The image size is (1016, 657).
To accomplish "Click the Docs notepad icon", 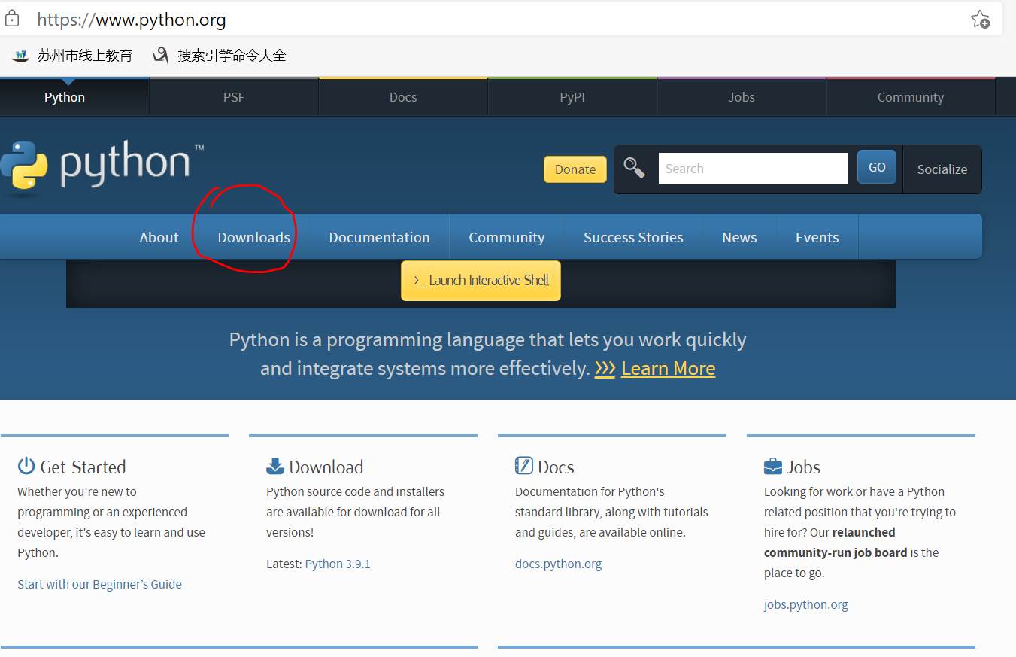I will point(524,466).
